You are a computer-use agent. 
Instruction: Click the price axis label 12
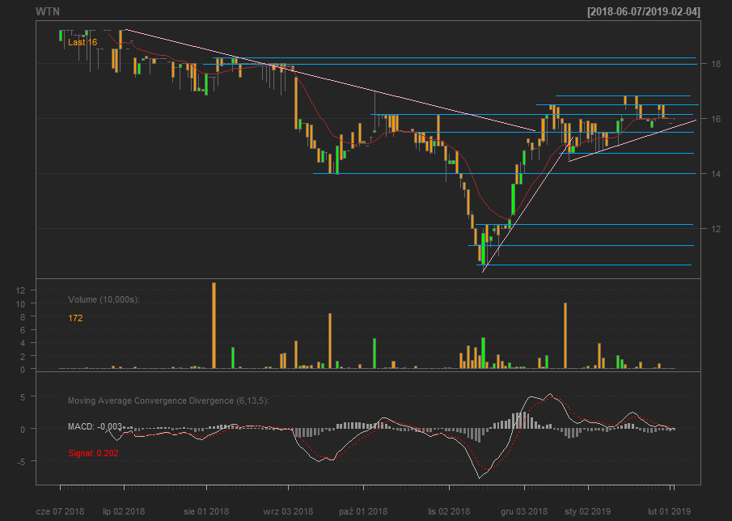[716, 229]
